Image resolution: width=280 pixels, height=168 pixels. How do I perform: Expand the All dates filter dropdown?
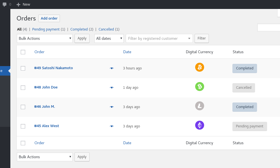pos(109,38)
